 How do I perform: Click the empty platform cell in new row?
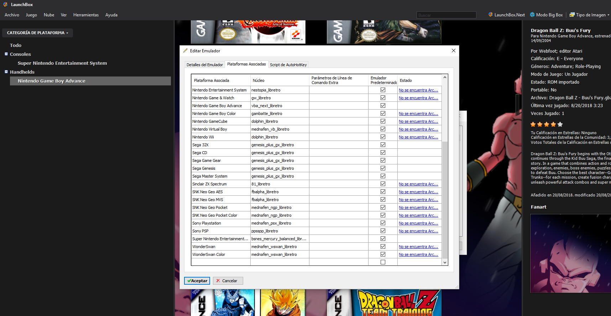click(x=221, y=262)
